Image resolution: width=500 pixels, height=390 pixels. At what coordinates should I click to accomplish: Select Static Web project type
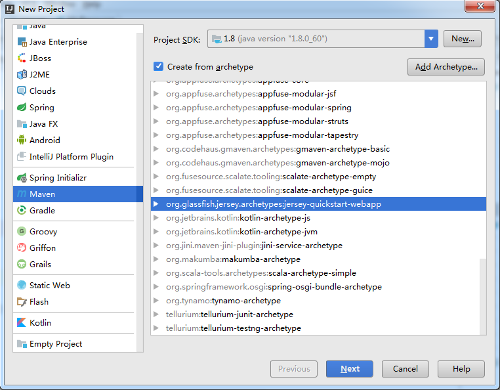tap(75, 285)
